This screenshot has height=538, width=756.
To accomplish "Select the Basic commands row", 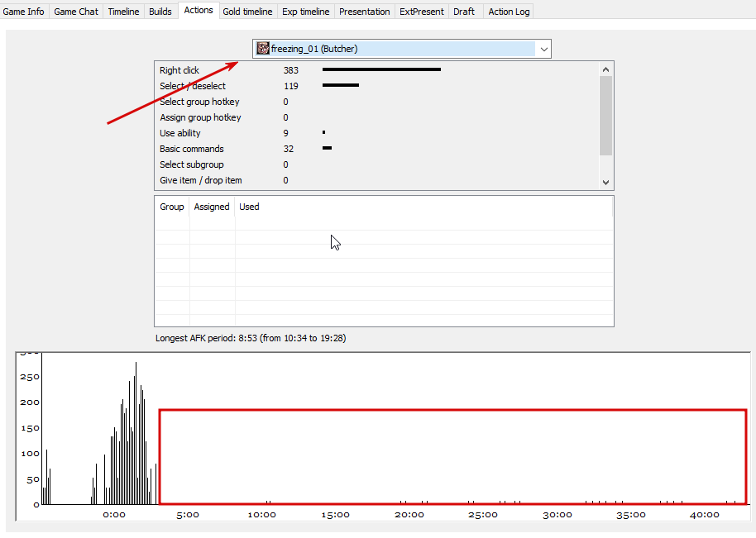I will pyautogui.click(x=376, y=149).
